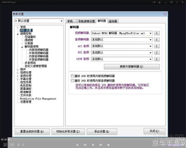Close the 参数设置 dialog with the X icon
Viewport: 186px width, 148px height.
165,14
